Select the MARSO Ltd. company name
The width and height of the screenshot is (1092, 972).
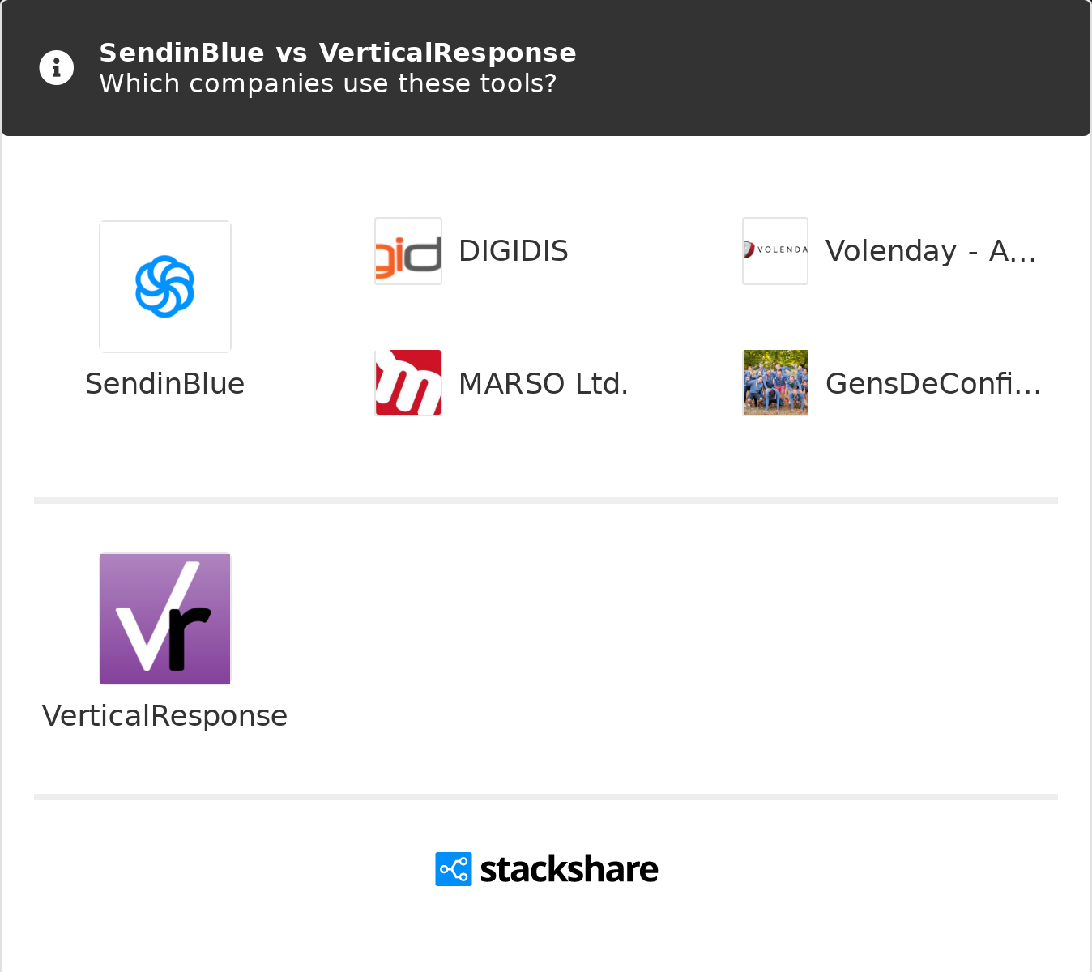coord(544,384)
